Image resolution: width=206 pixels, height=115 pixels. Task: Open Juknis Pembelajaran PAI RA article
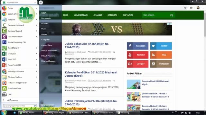[91, 103]
